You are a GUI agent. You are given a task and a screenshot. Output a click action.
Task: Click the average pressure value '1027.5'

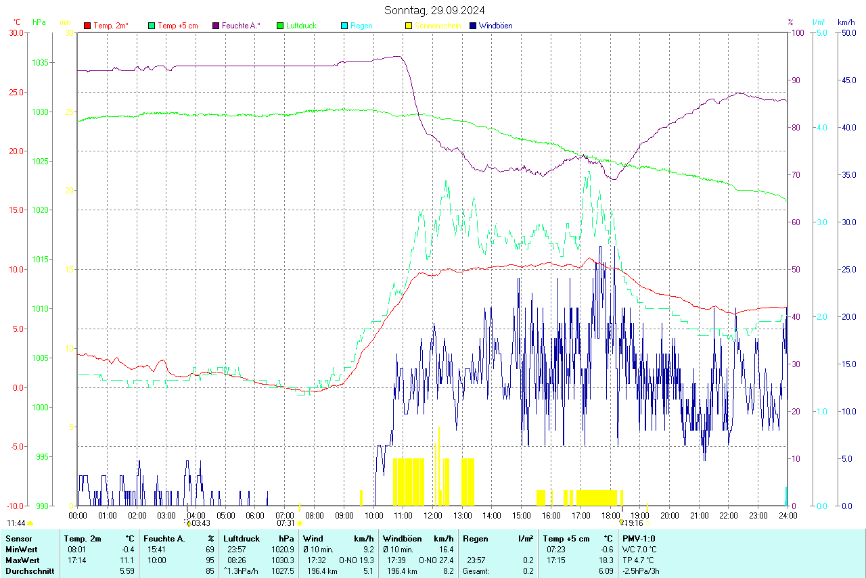[282, 571]
